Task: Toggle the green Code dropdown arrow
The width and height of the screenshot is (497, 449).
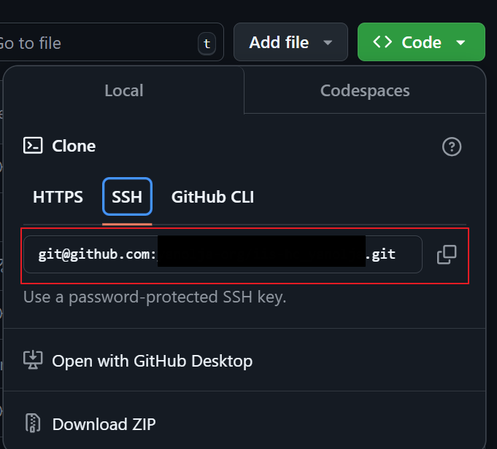Action: (x=461, y=42)
